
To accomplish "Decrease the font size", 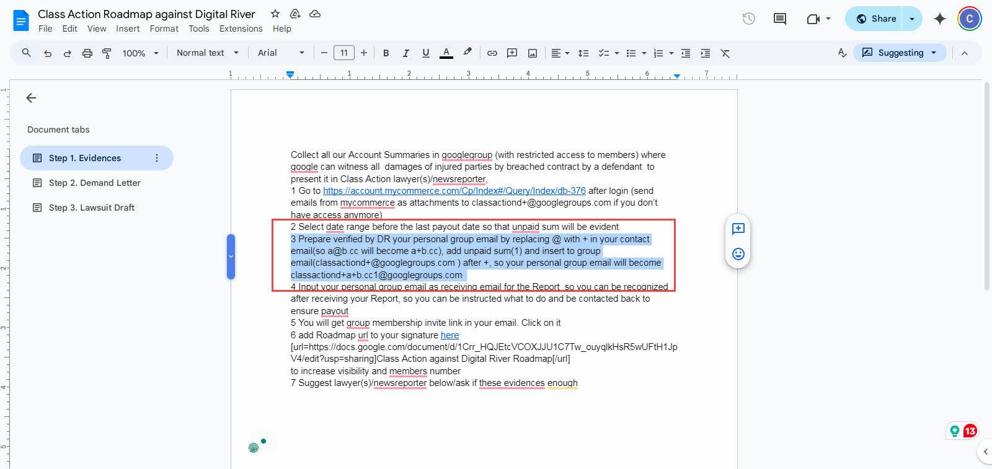I will [324, 53].
